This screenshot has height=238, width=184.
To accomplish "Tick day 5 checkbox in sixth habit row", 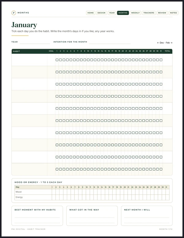I will coord(71,121).
